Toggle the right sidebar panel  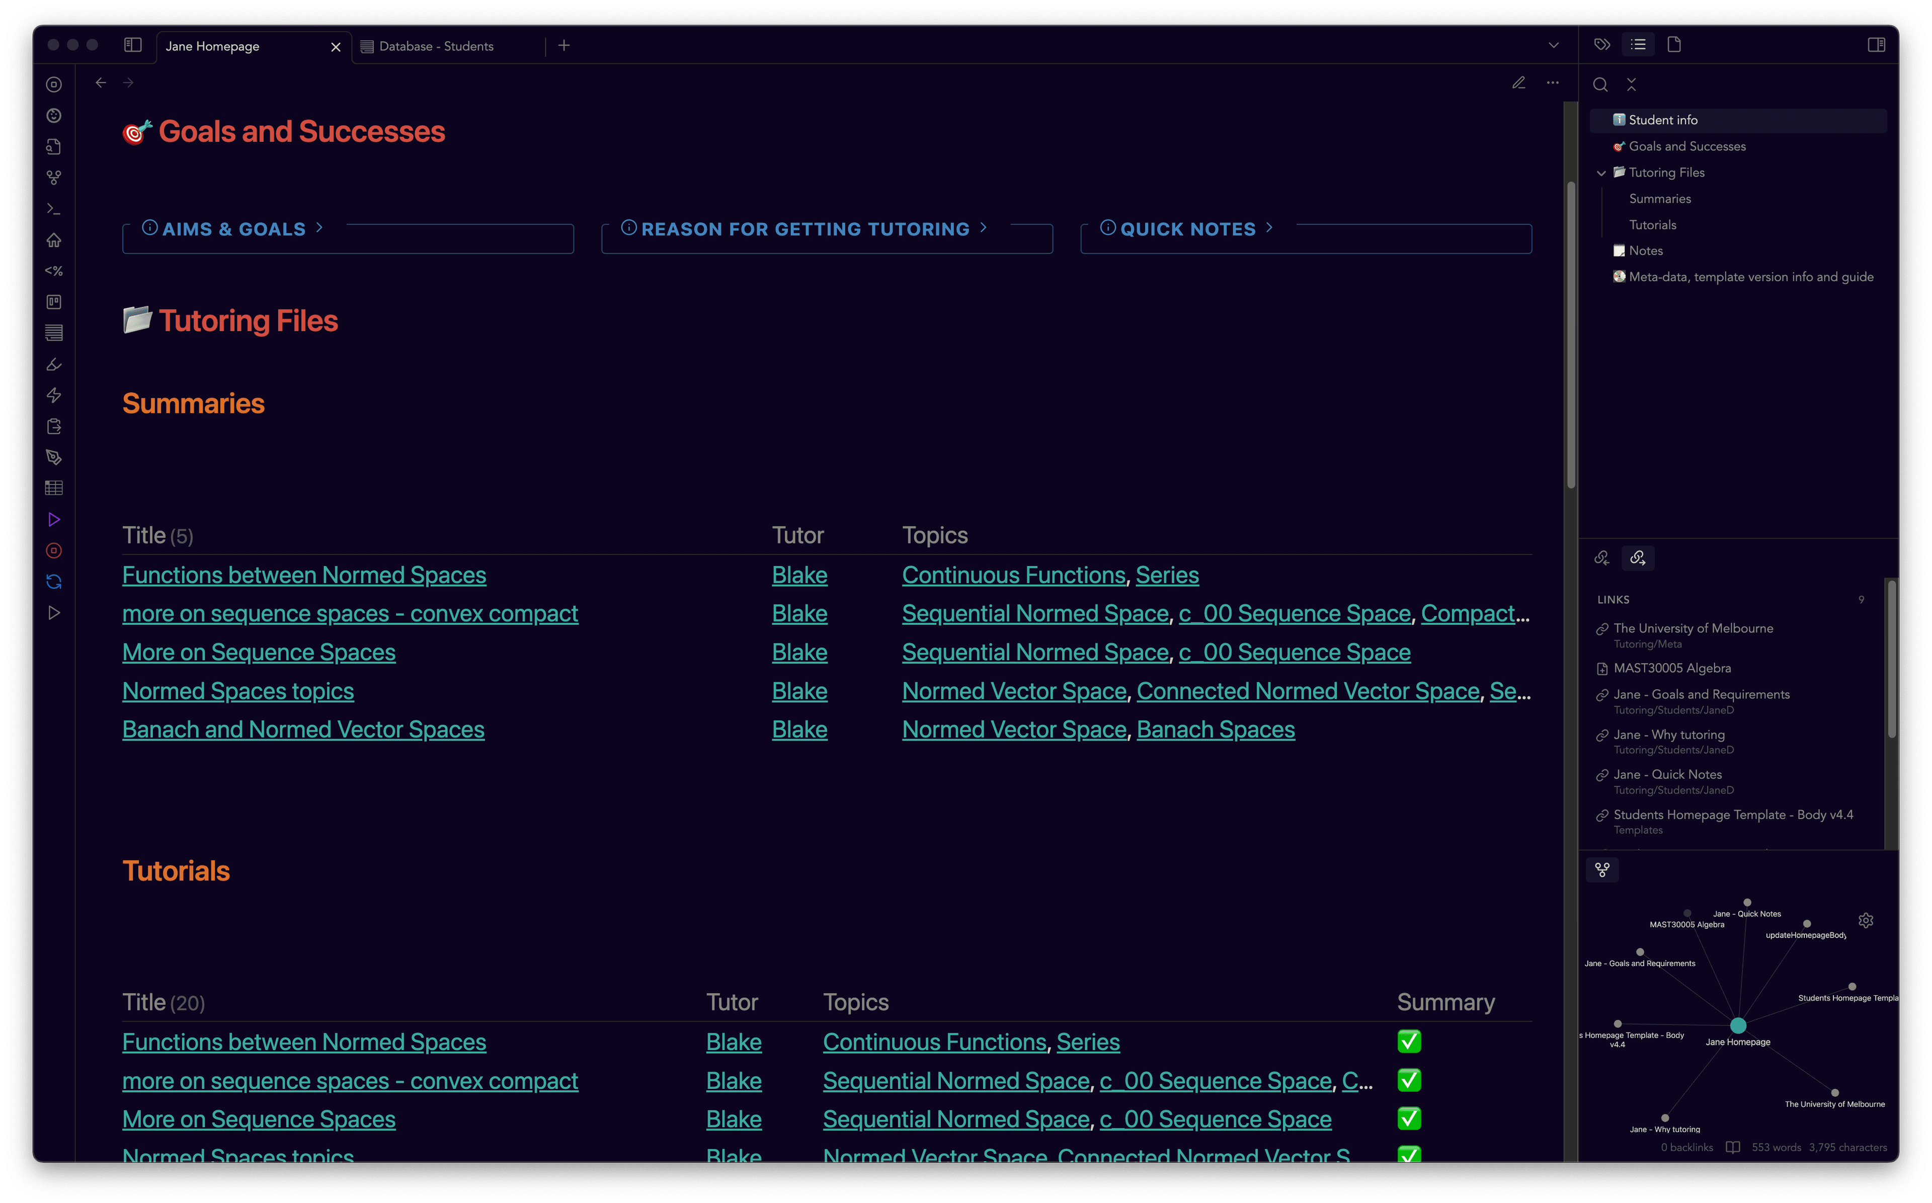coord(1876,45)
